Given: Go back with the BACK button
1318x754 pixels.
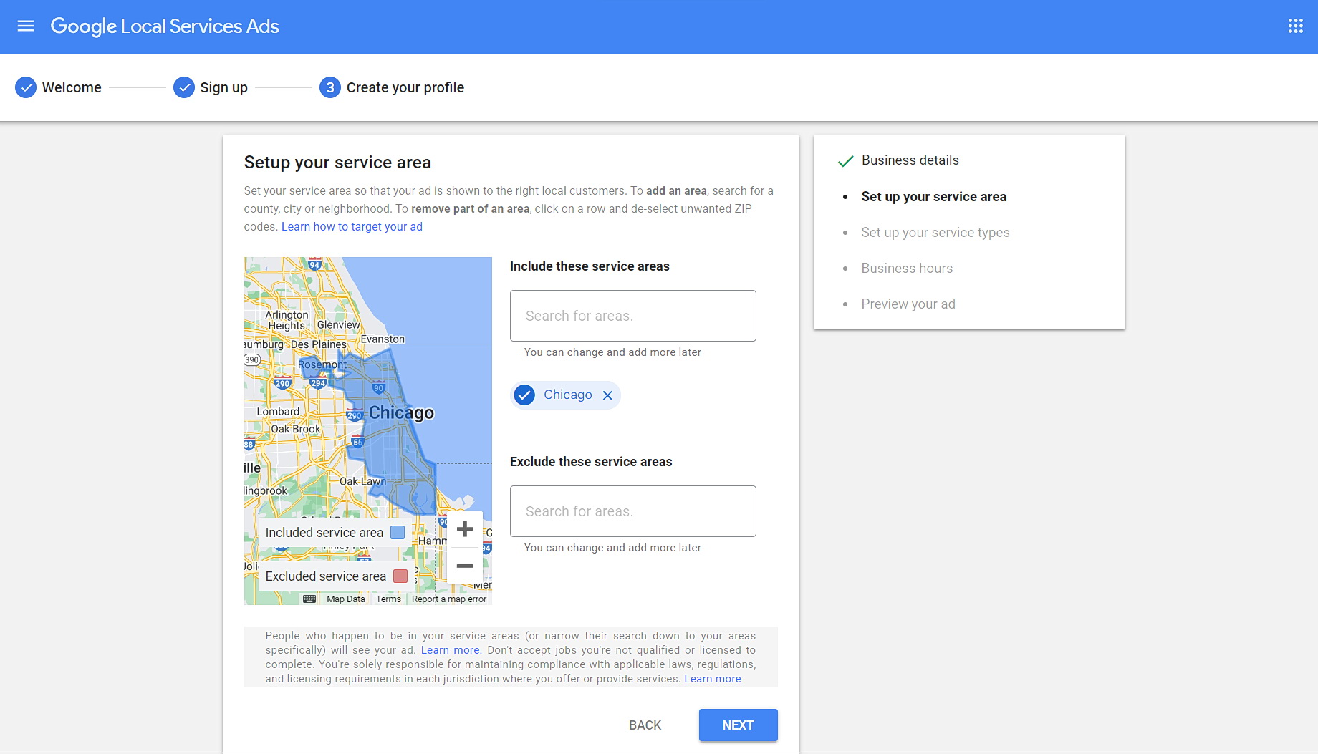Looking at the screenshot, I should click(645, 725).
